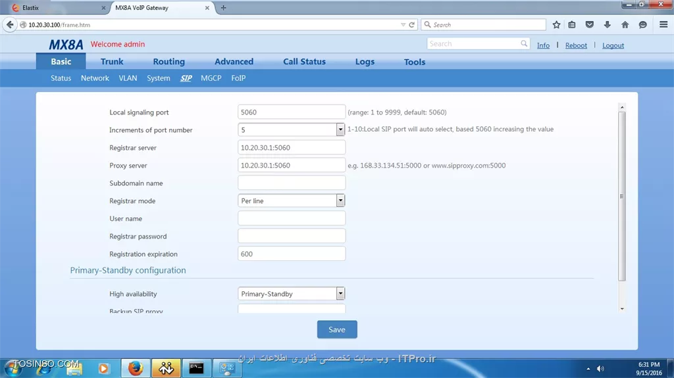Open the Tools main tab
This screenshot has height=378, width=674.
415,61
